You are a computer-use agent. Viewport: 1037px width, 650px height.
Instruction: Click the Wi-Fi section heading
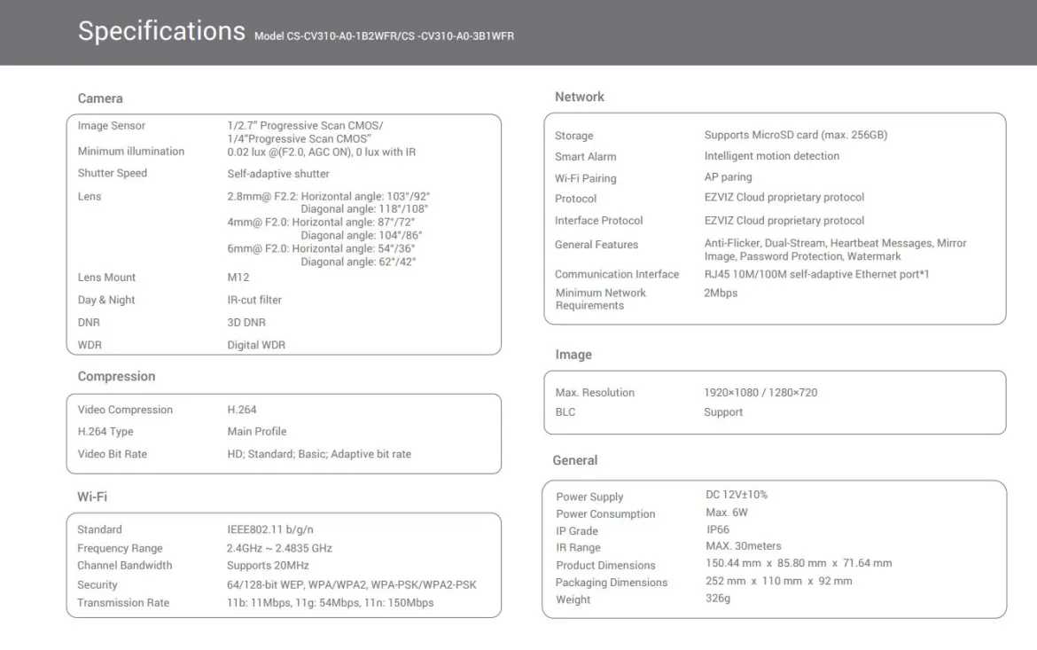pyautogui.click(x=92, y=497)
